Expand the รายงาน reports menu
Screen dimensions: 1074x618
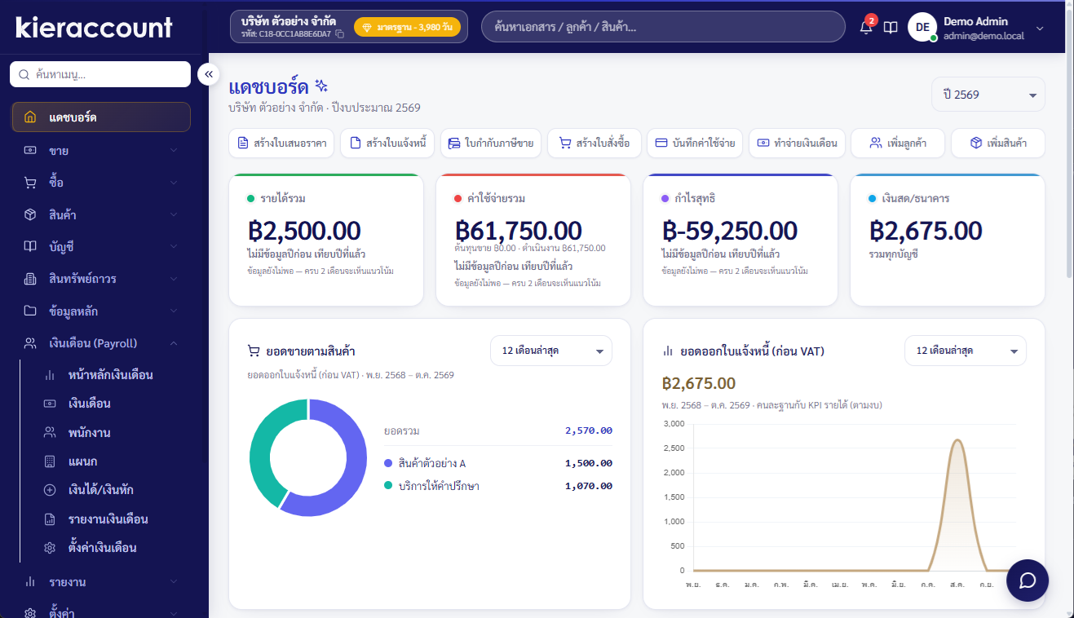[x=101, y=582]
